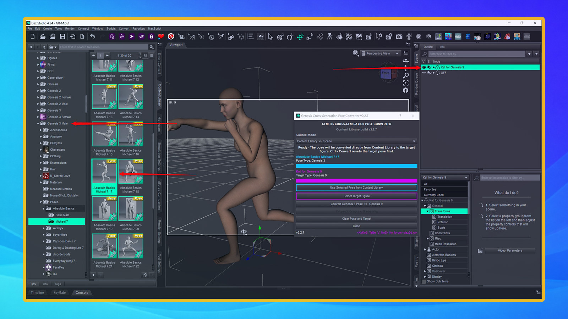568x319 pixels.
Task: Click the figure silhouette toolbar icon
Action: point(409,37)
